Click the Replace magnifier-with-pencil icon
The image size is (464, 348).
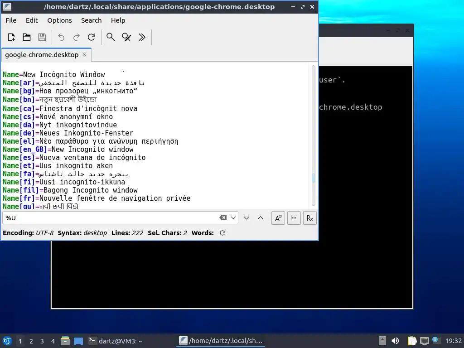coord(126,37)
